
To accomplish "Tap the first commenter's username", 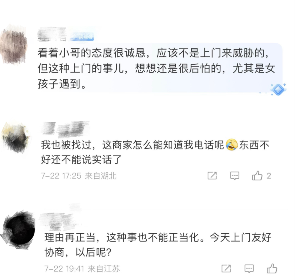I will click(x=52, y=35).
